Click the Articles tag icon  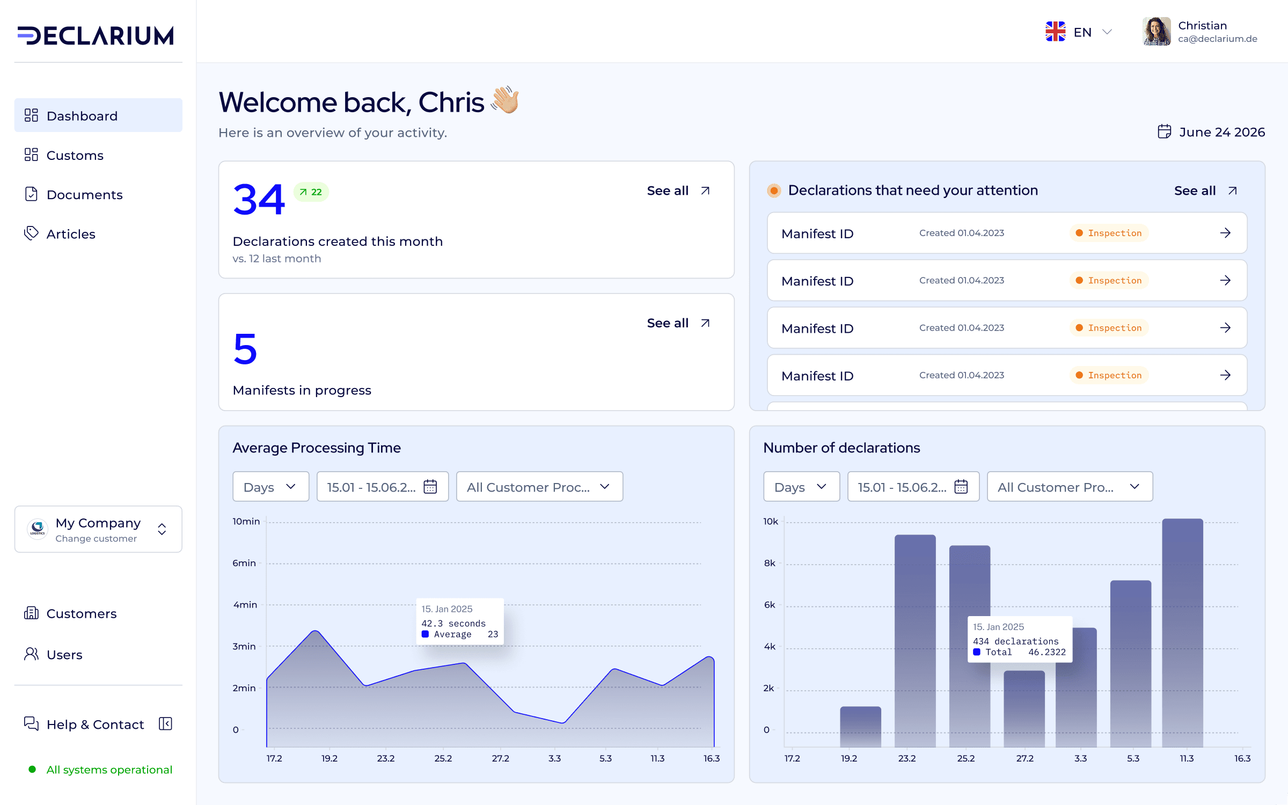(x=32, y=233)
